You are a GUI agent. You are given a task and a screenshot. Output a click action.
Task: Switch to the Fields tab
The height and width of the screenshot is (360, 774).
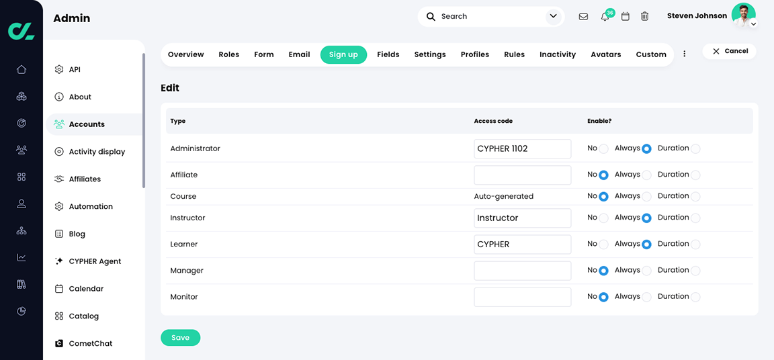click(388, 54)
